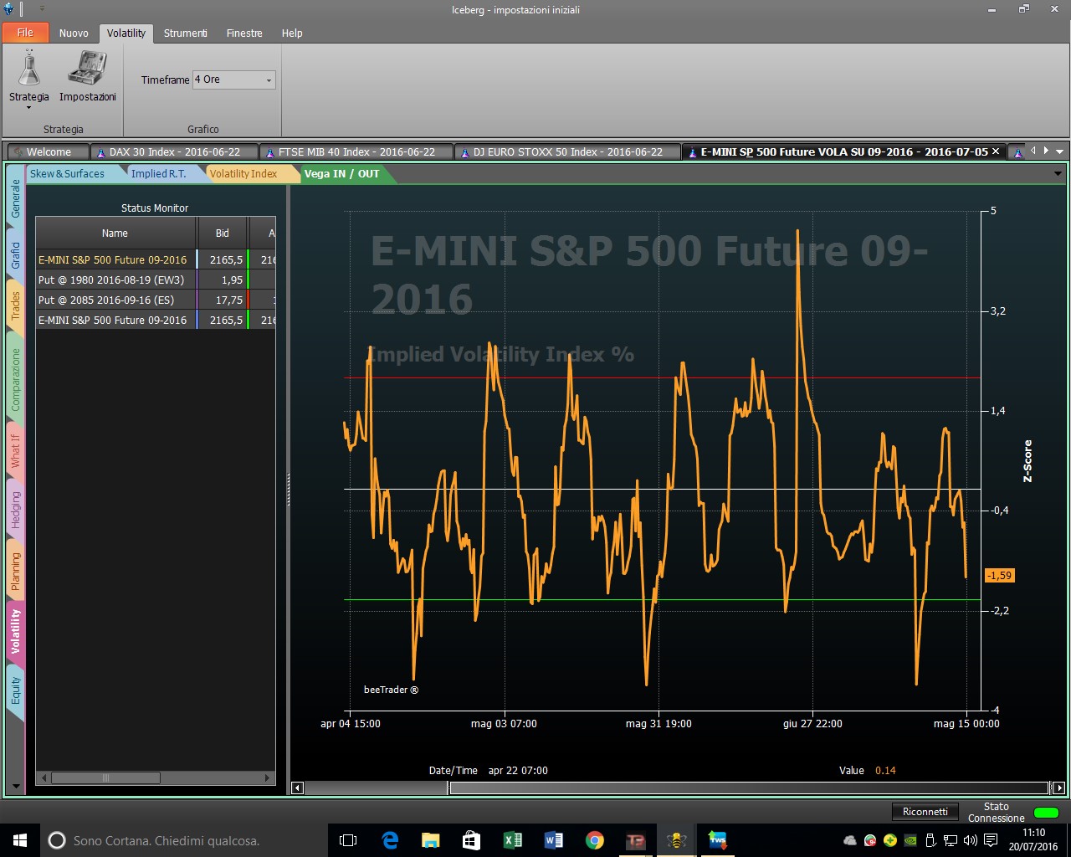Screen dimensions: 1071x857
Task: Open the Impostazioni toolbox icon
Action: pos(87,69)
